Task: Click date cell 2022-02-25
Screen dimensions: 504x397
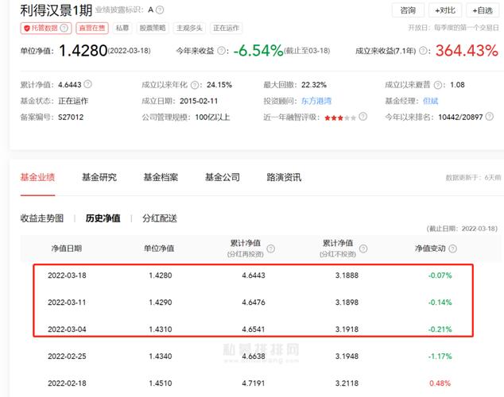Action: [x=67, y=357]
